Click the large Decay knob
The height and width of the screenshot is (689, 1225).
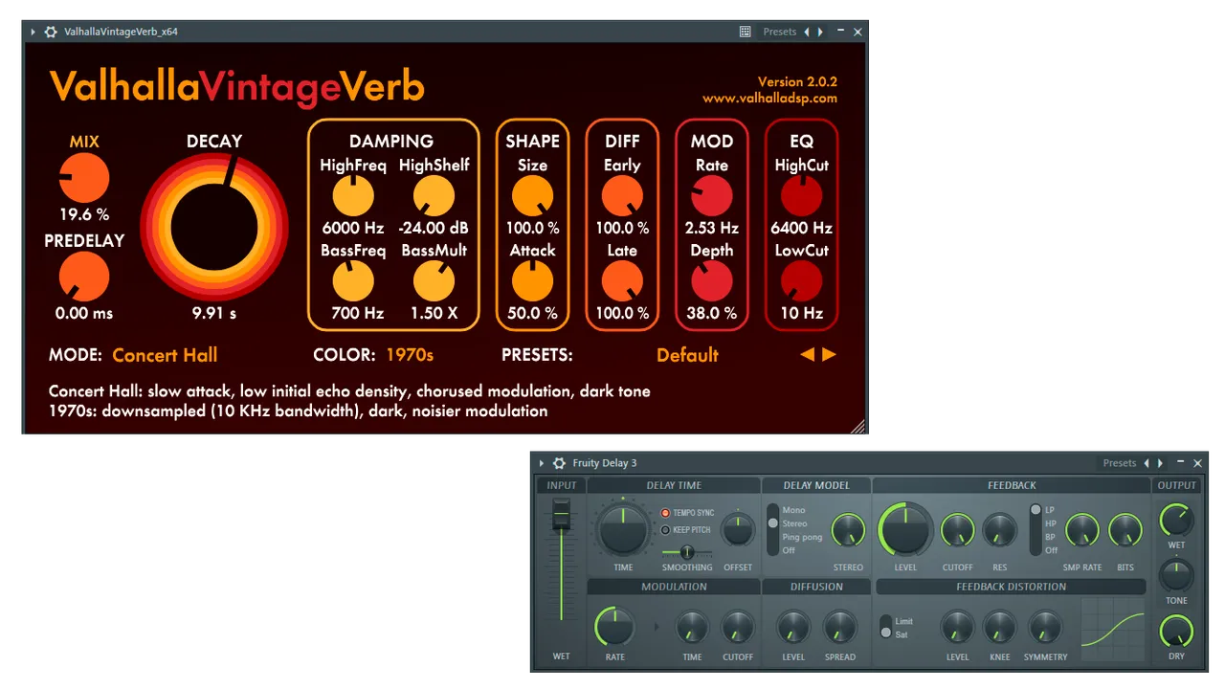pos(214,226)
